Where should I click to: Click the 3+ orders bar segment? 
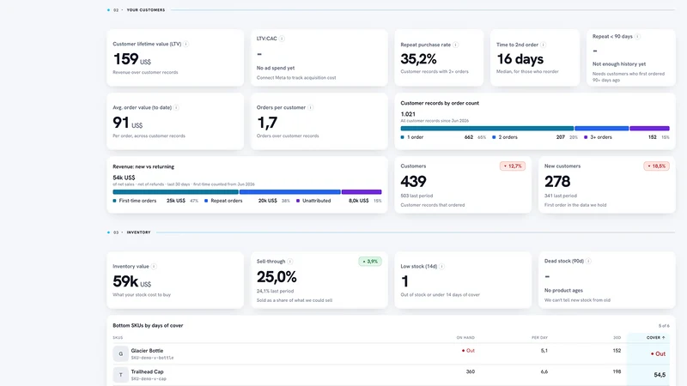[650, 128]
